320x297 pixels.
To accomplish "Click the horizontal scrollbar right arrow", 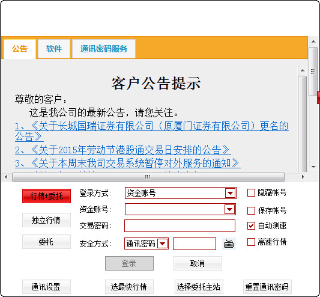I will (x=303, y=177).
